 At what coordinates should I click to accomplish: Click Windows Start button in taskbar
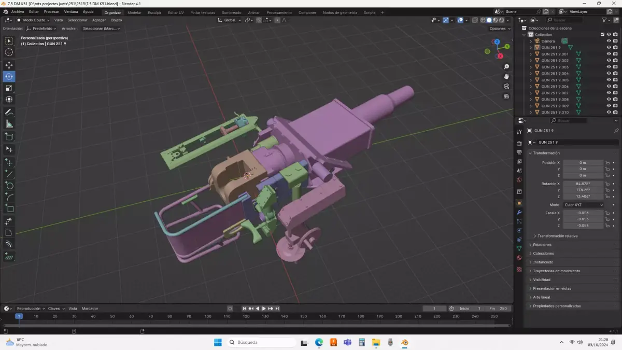[x=218, y=342]
